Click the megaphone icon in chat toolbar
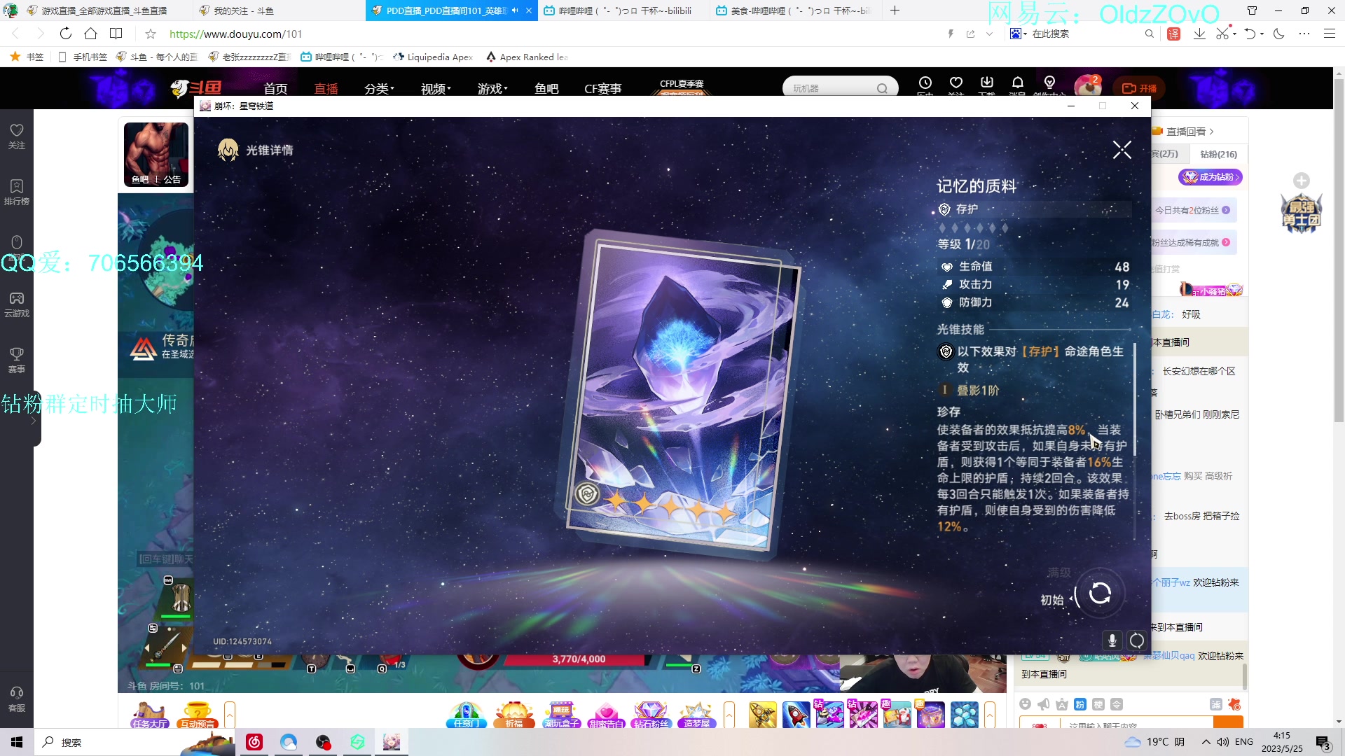1345x756 pixels. click(x=1044, y=704)
